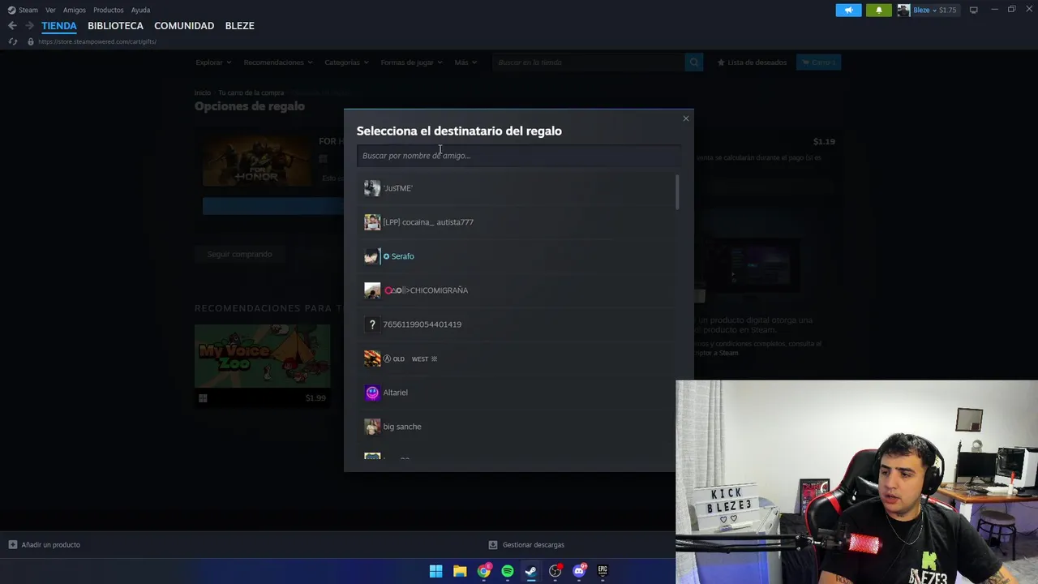Click the OLD WEST avatar image

372,359
